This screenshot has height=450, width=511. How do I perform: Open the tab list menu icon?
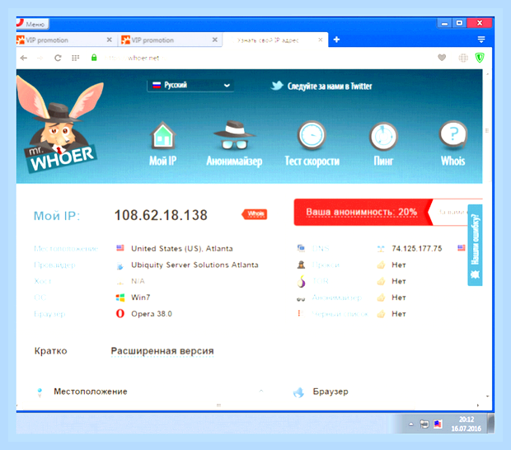coord(481,40)
